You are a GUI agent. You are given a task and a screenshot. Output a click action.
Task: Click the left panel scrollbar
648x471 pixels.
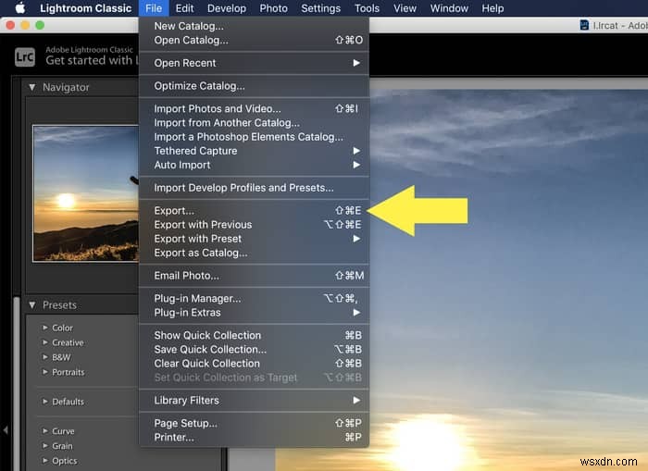(x=17, y=383)
